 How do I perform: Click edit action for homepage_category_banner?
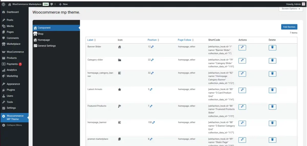[242, 74]
